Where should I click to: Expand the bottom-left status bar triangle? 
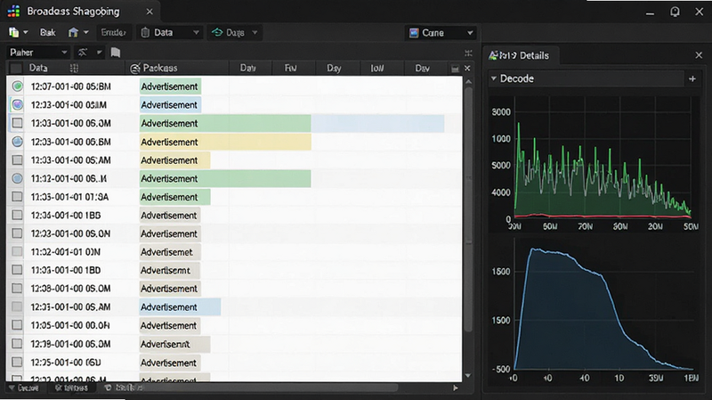(12, 388)
